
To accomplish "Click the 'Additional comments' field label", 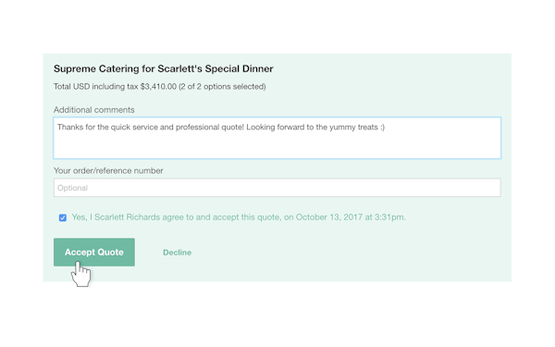I will click(x=93, y=110).
